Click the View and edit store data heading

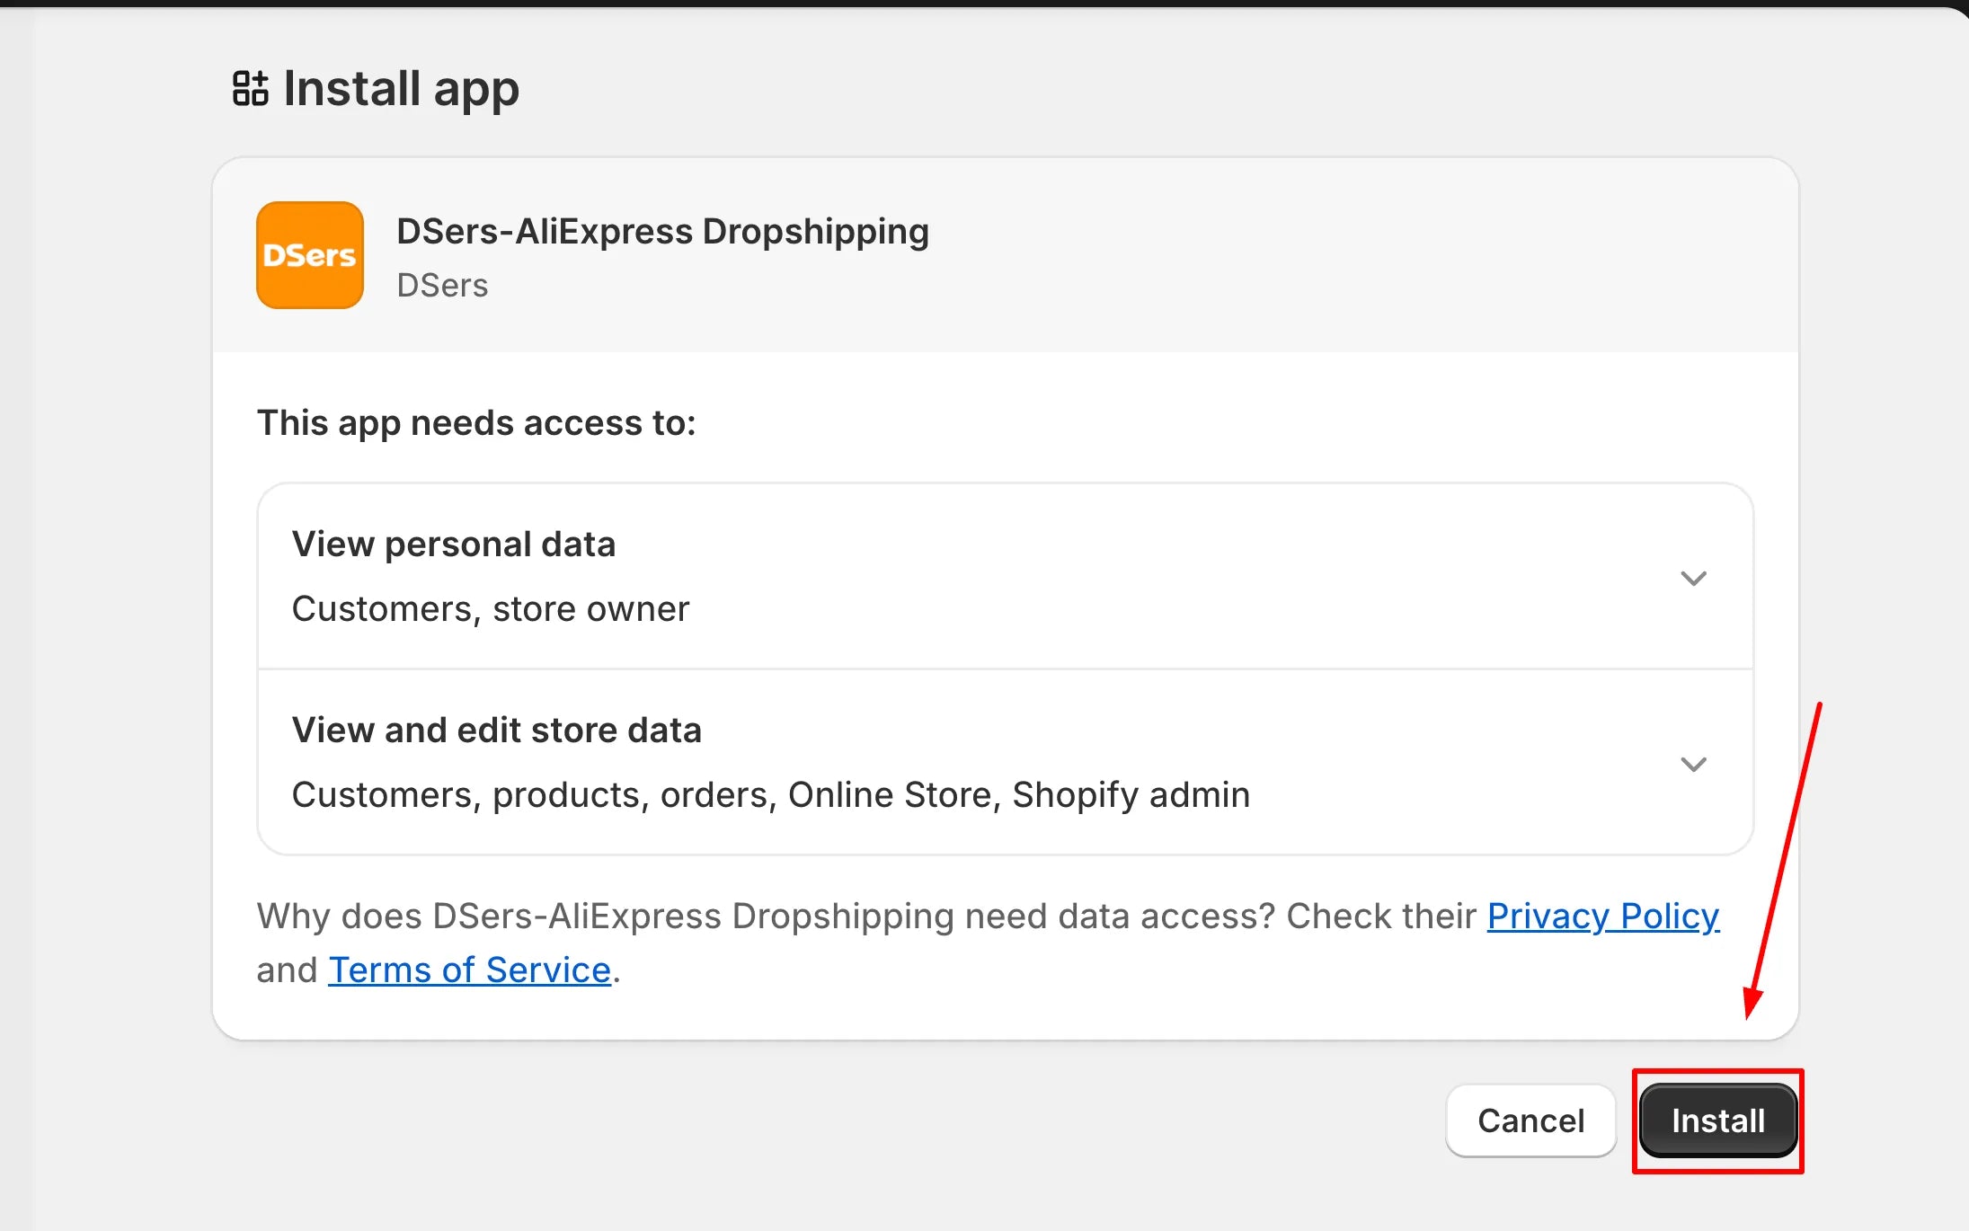click(x=496, y=730)
